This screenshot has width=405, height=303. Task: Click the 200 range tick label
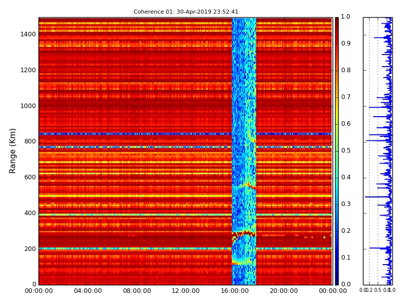click(30, 249)
